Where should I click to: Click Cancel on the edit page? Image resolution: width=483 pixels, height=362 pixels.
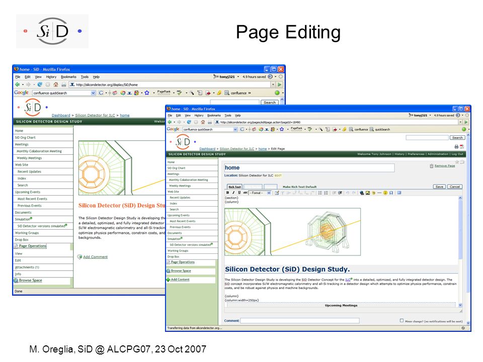455,187
